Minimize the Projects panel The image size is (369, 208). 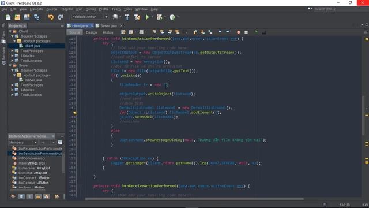[x=62, y=25]
